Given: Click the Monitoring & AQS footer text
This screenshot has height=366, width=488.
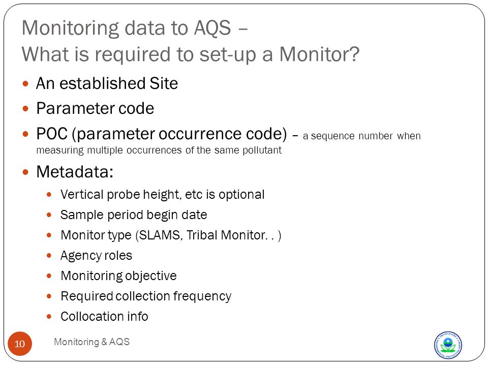Looking at the screenshot, I should [92, 342].
